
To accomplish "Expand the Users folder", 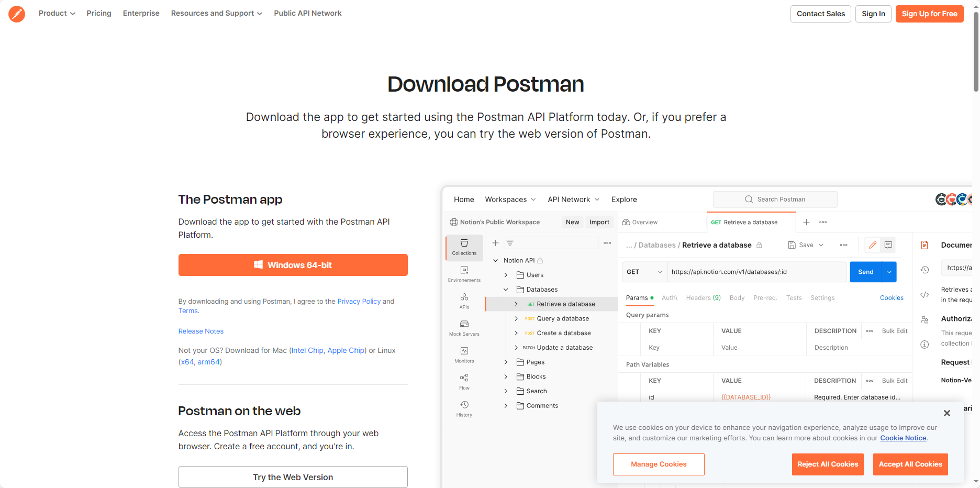I will coord(506,275).
